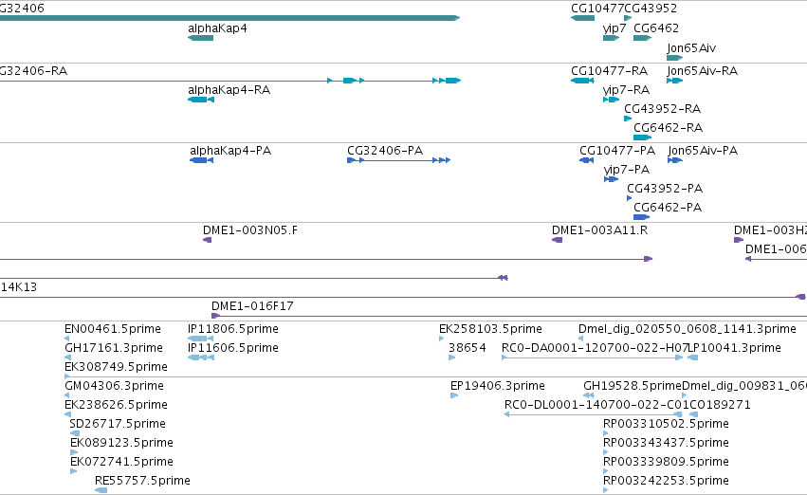Screen dimensions: 807x495
Task: Select the CG6462-RA transcript
Action: point(642,137)
